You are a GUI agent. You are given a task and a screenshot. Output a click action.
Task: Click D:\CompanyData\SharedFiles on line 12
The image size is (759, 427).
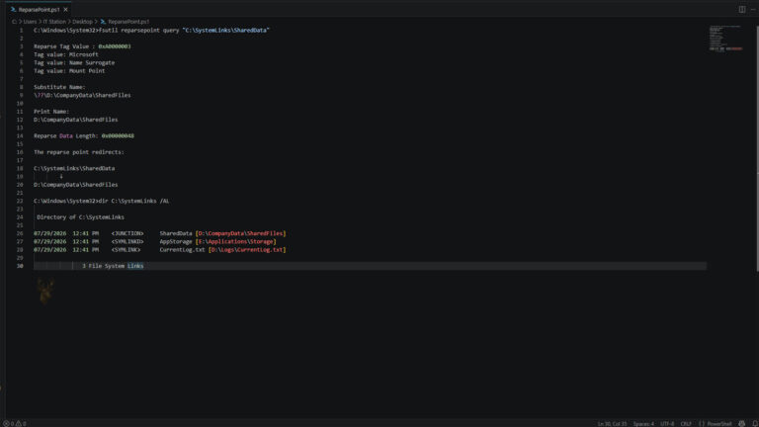click(x=75, y=120)
